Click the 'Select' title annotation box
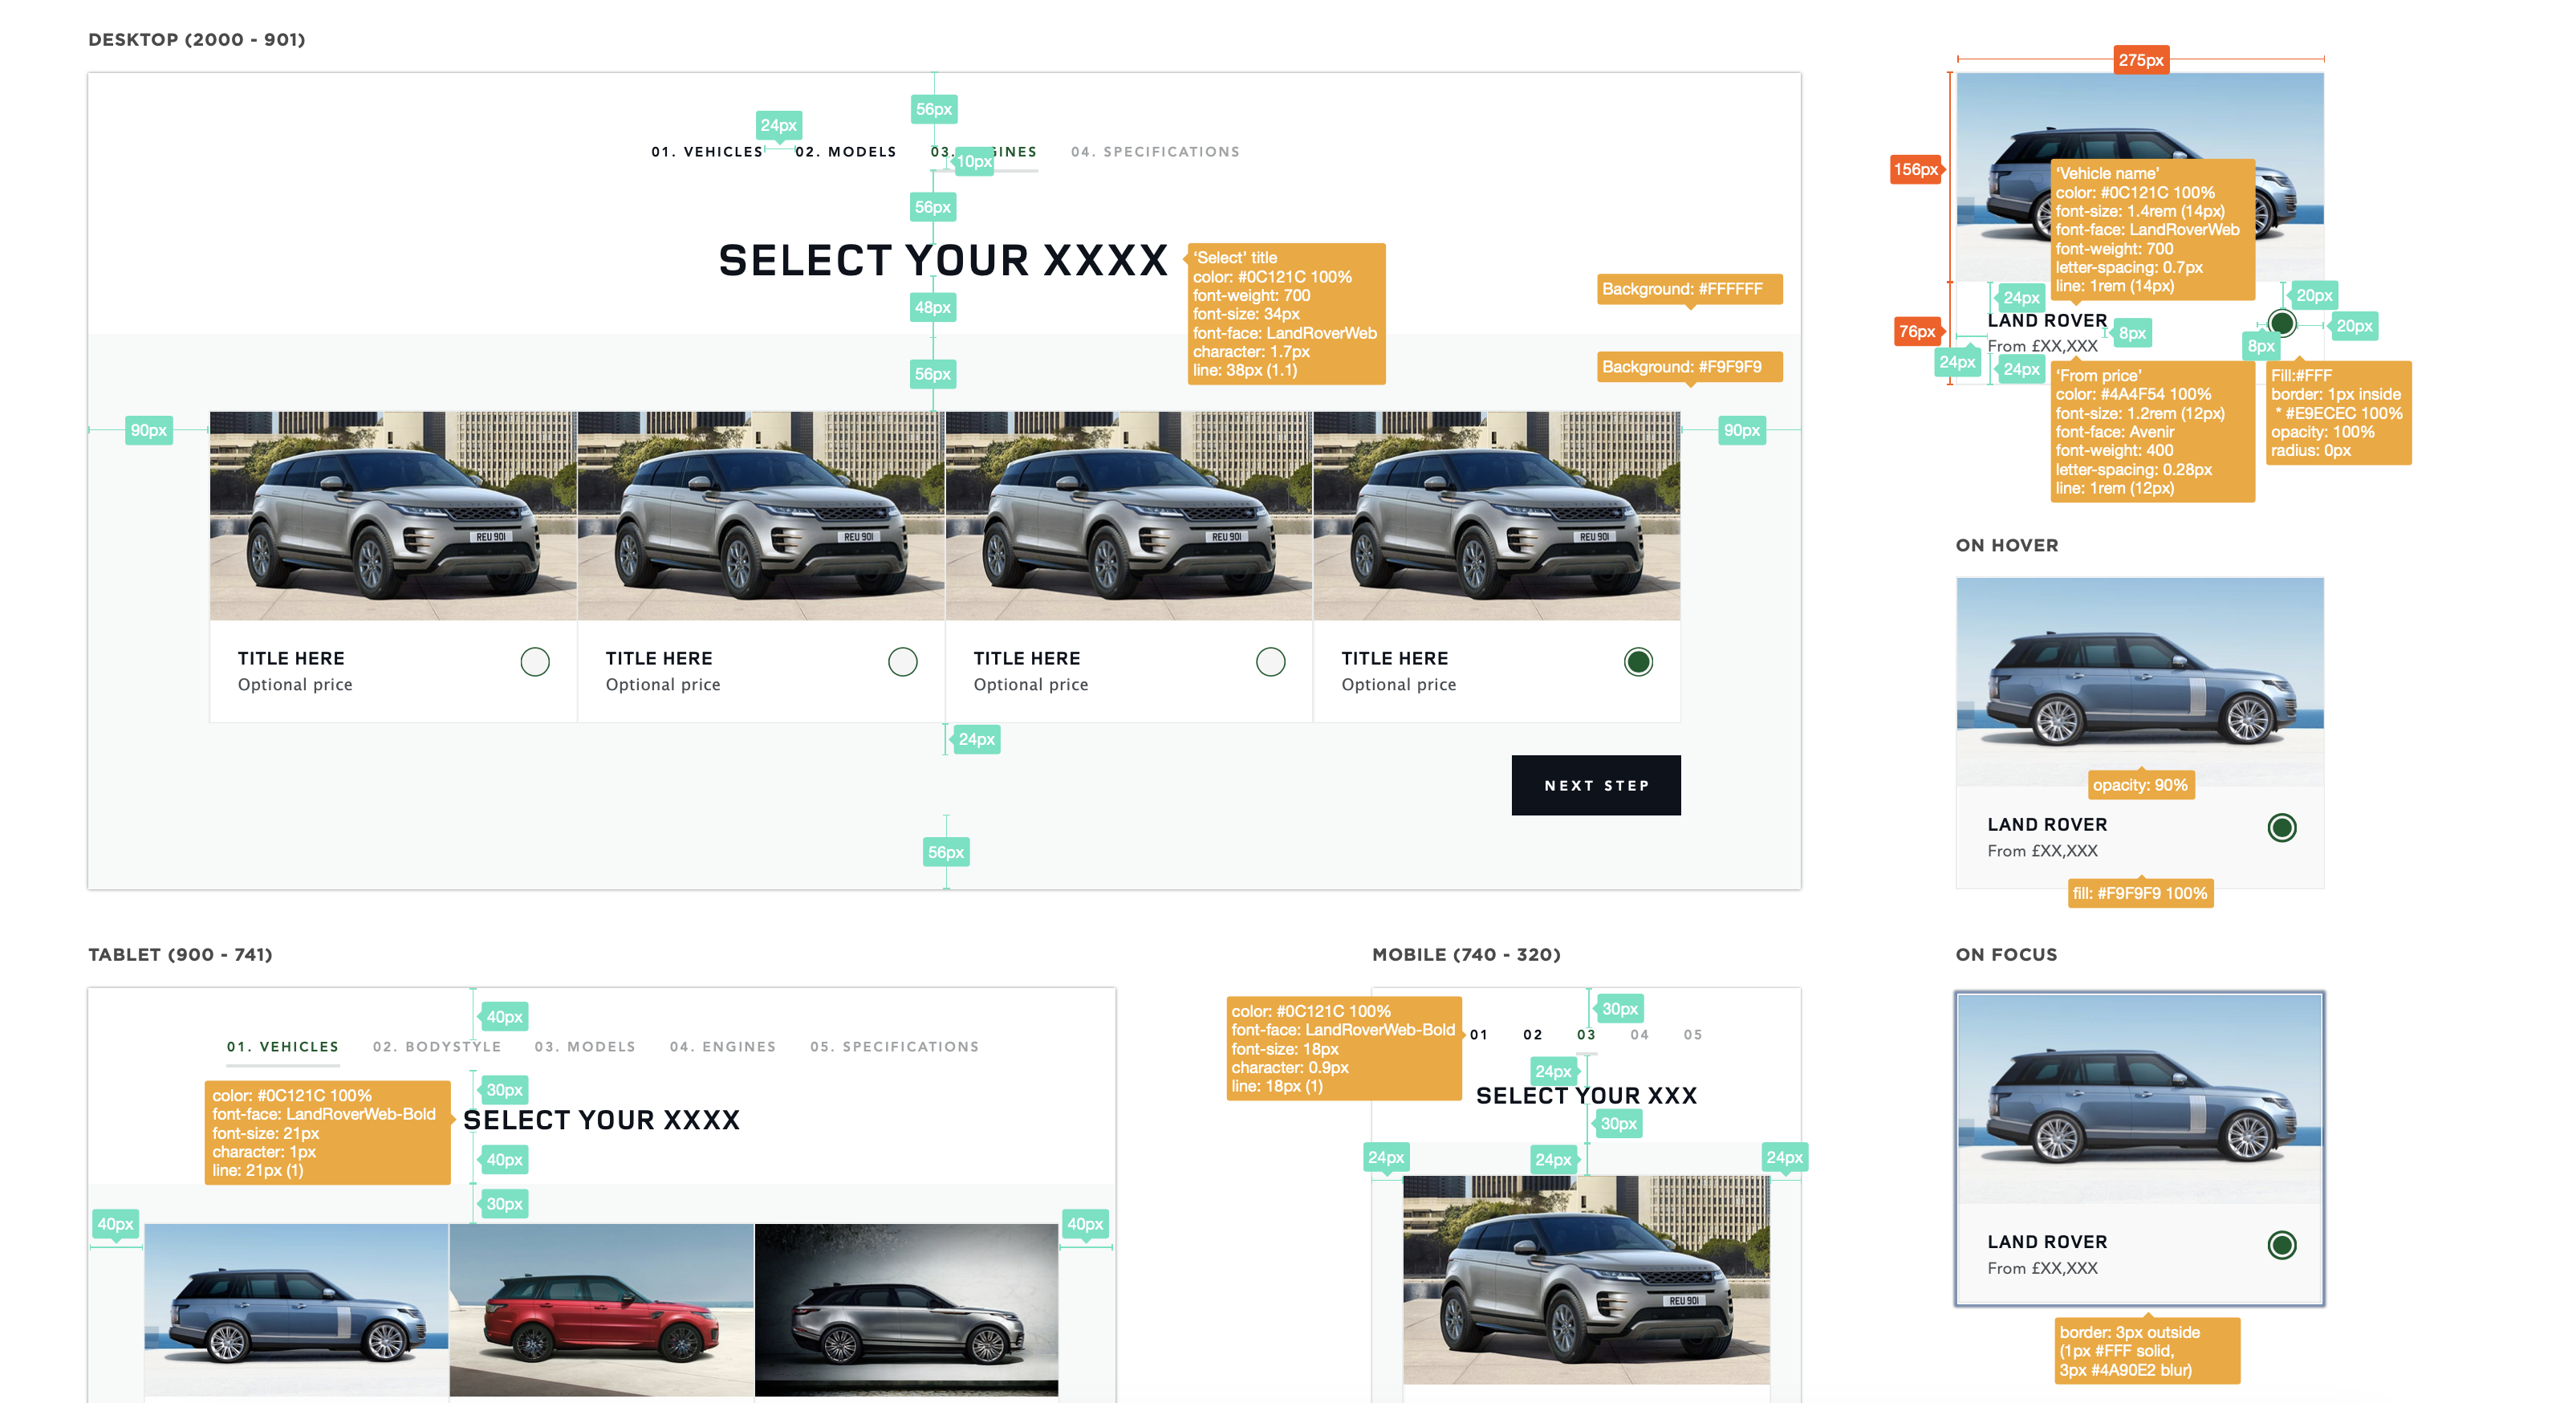This screenshot has height=1403, width=2576. click(x=1286, y=314)
